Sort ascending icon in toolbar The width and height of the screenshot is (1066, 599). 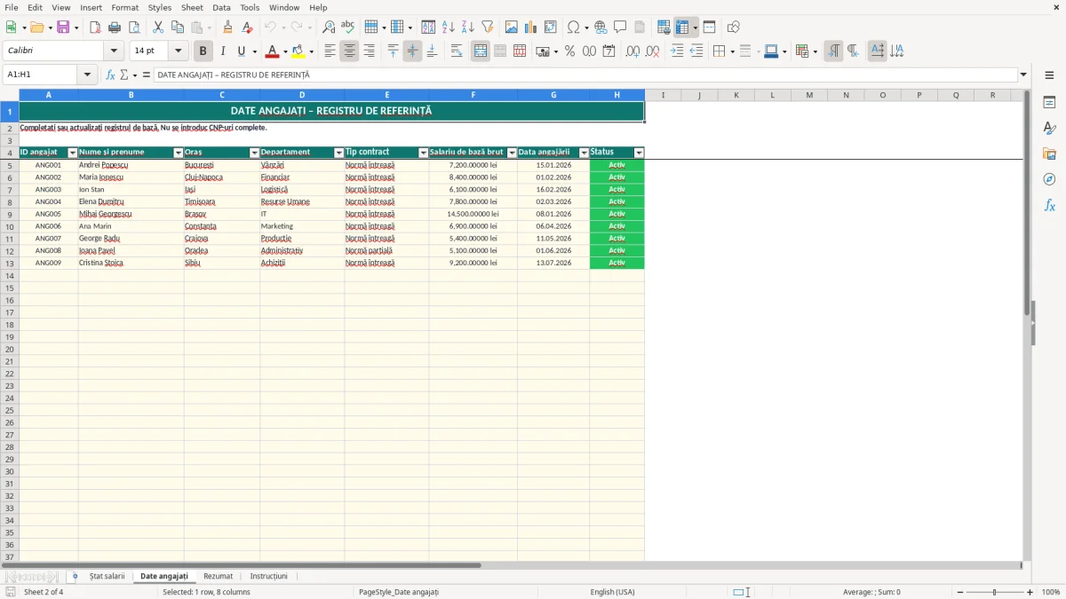point(448,28)
